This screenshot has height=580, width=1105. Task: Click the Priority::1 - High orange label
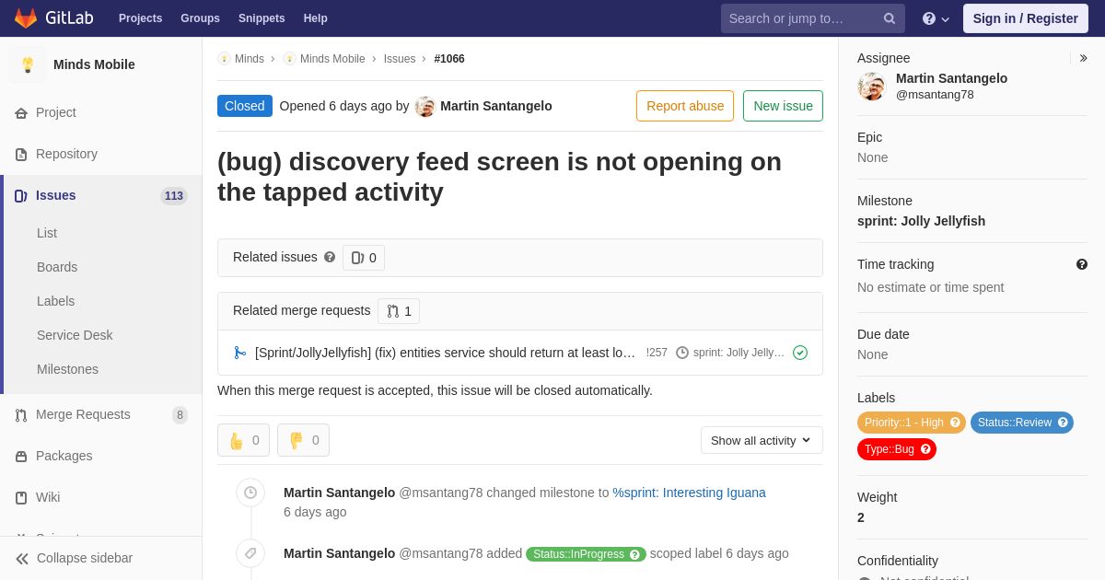[912, 423]
